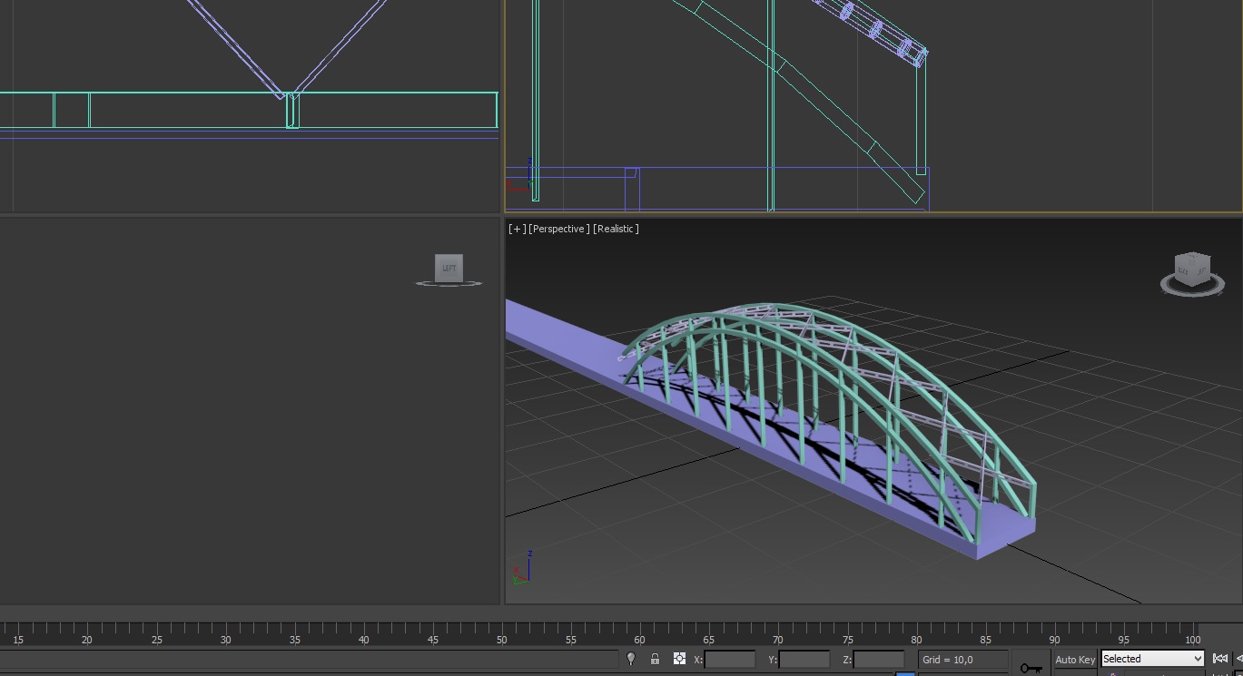This screenshot has height=676, width=1243.
Task: Open the Selected key filter dropdown
Action: 1152,659
